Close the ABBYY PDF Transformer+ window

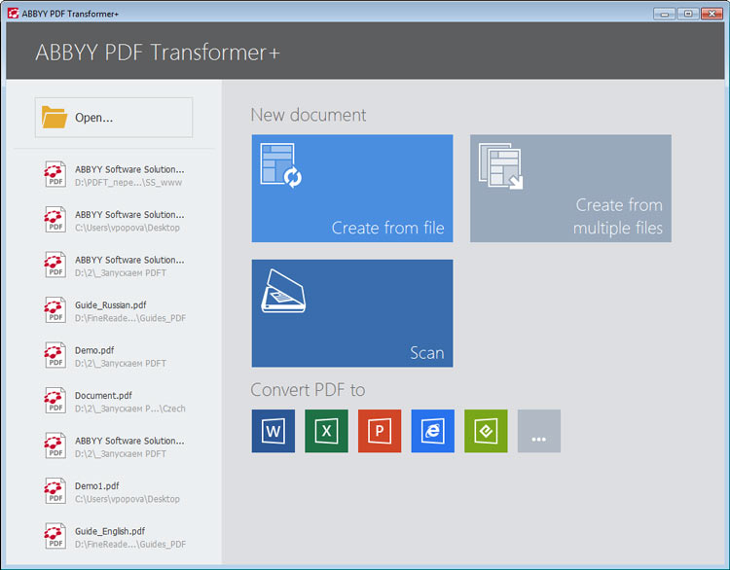point(712,14)
